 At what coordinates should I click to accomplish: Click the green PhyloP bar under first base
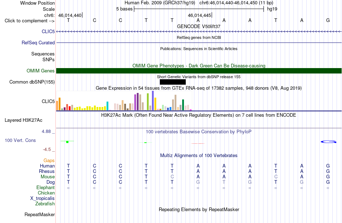coord(67,142)
